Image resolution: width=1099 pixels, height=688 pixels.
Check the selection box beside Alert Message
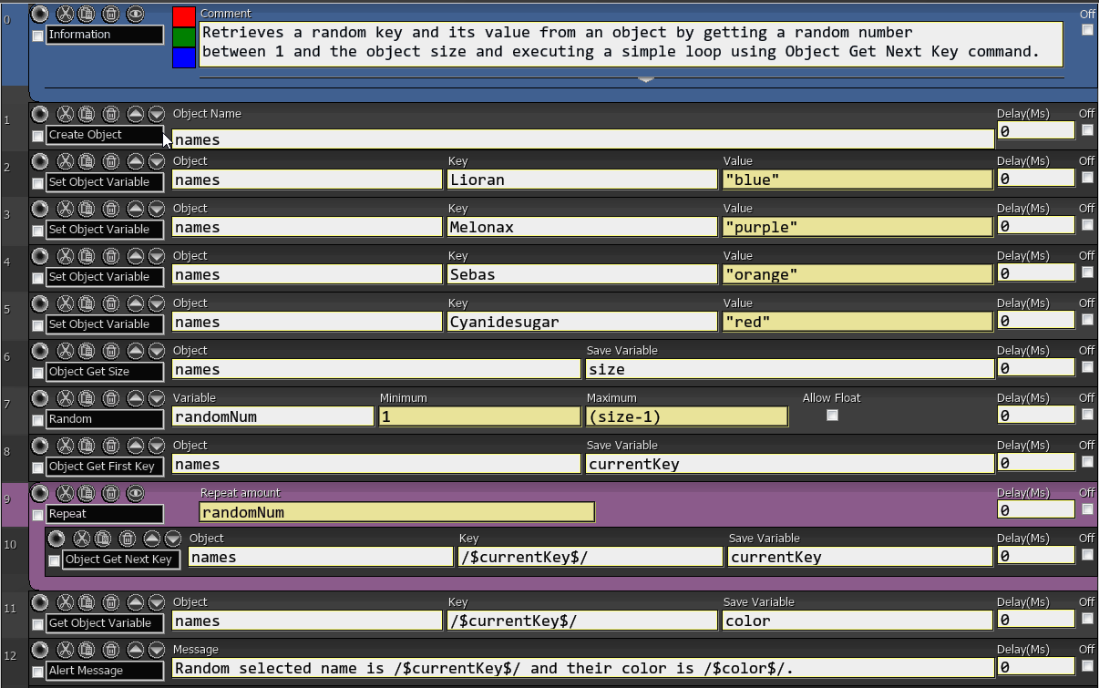37,673
